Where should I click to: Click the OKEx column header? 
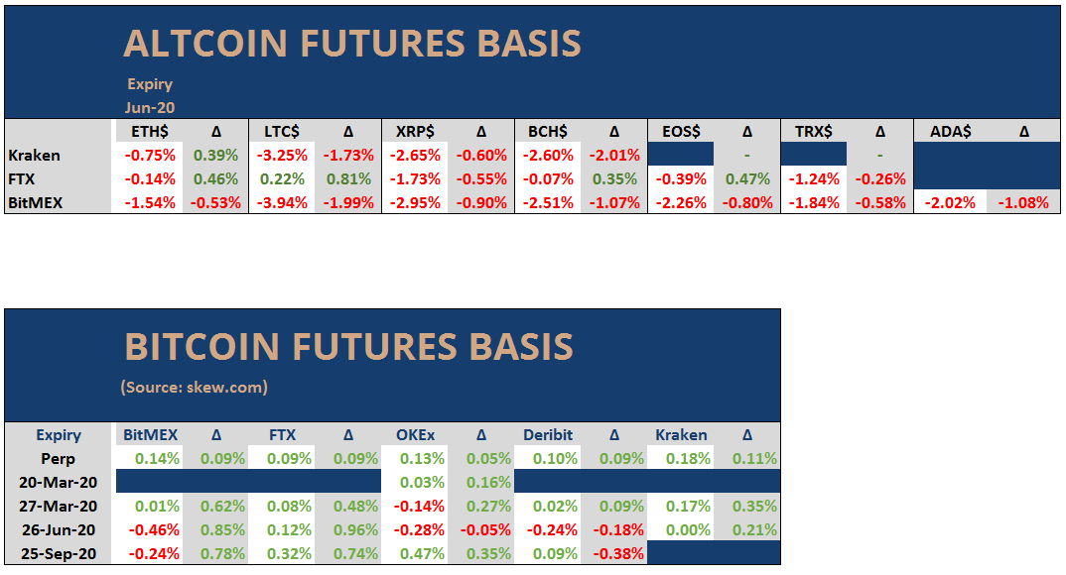click(x=416, y=434)
